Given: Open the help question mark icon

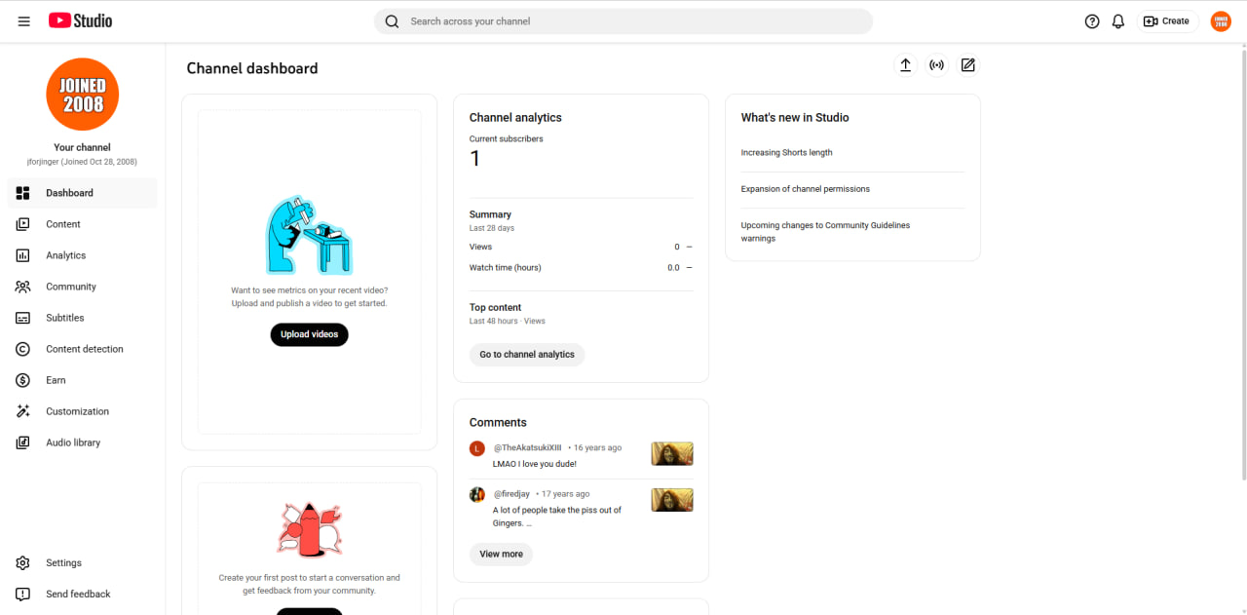Looking at the screenshot, I should click(x=1092, y=21).
